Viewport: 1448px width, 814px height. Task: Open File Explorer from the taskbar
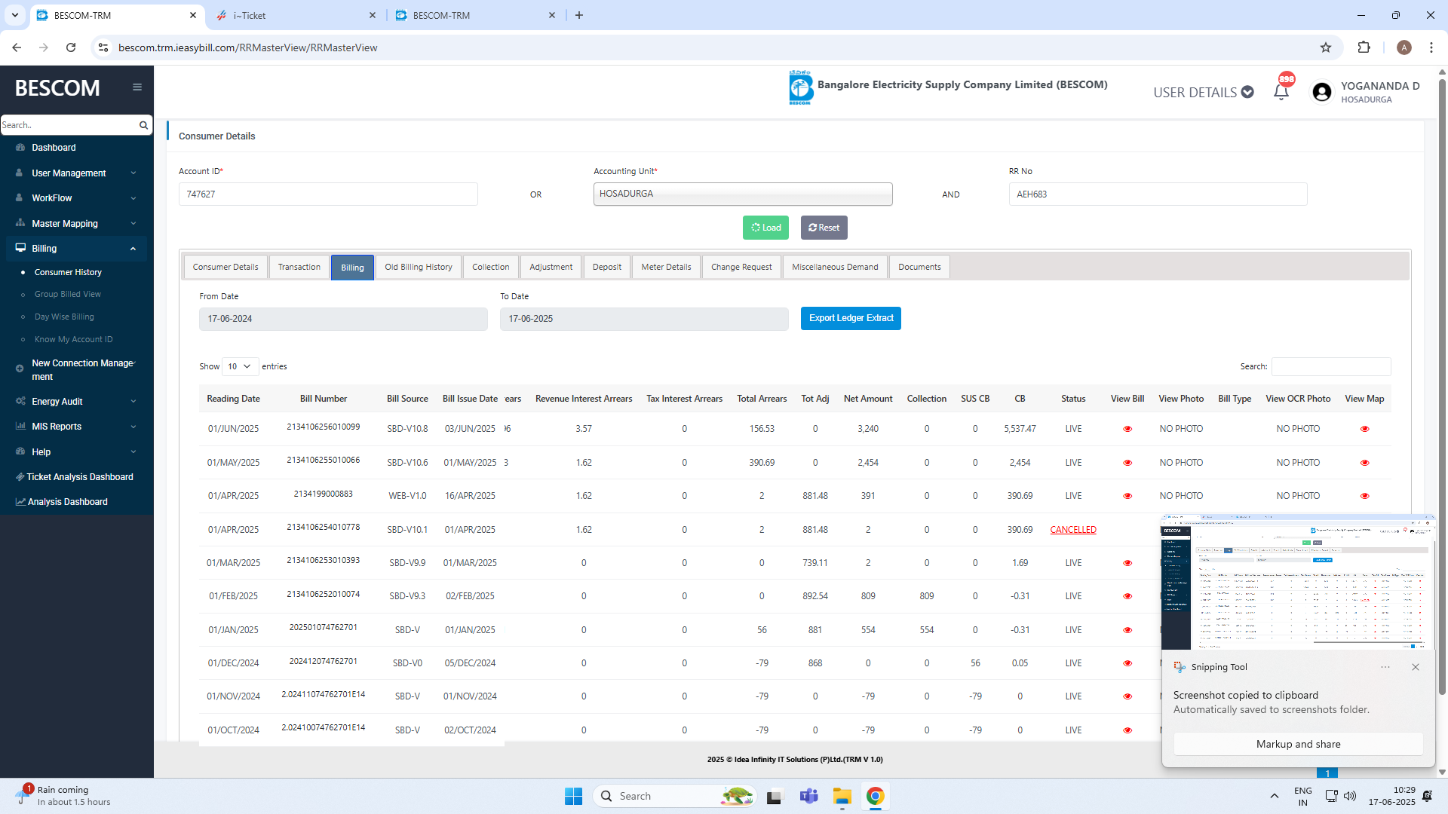(x=842, y=796)
